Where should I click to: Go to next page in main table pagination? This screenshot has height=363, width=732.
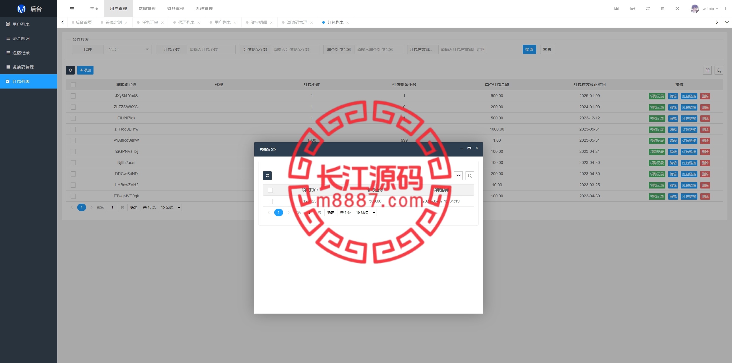(91, 207)
